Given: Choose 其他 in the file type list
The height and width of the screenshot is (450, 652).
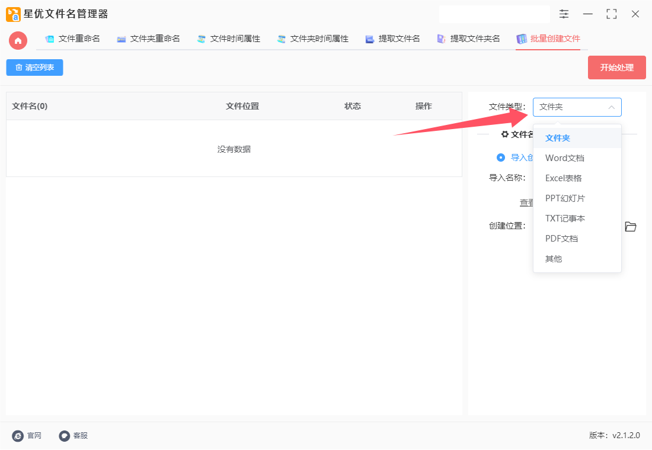Looking at the screenshot, I should [577, 259].
